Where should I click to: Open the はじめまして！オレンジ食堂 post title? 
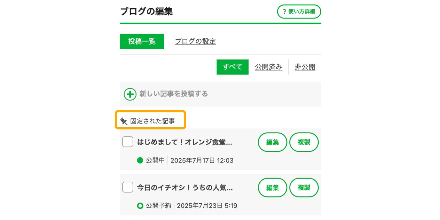coord(185,142)
